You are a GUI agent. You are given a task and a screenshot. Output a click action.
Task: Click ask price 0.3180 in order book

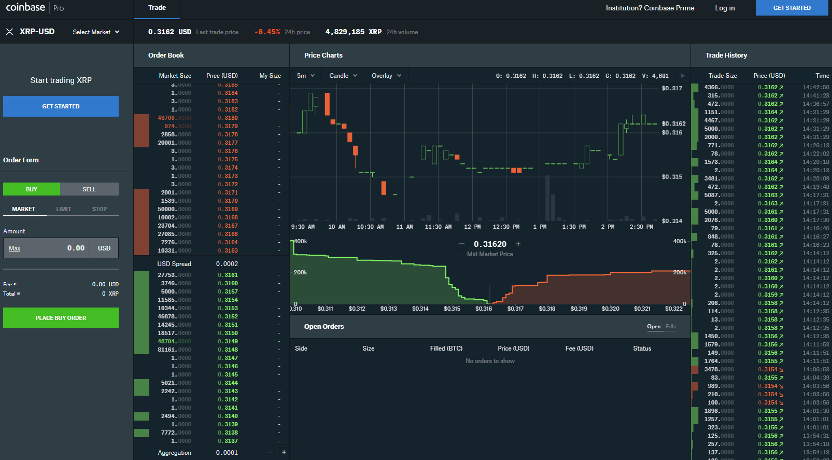228,118
